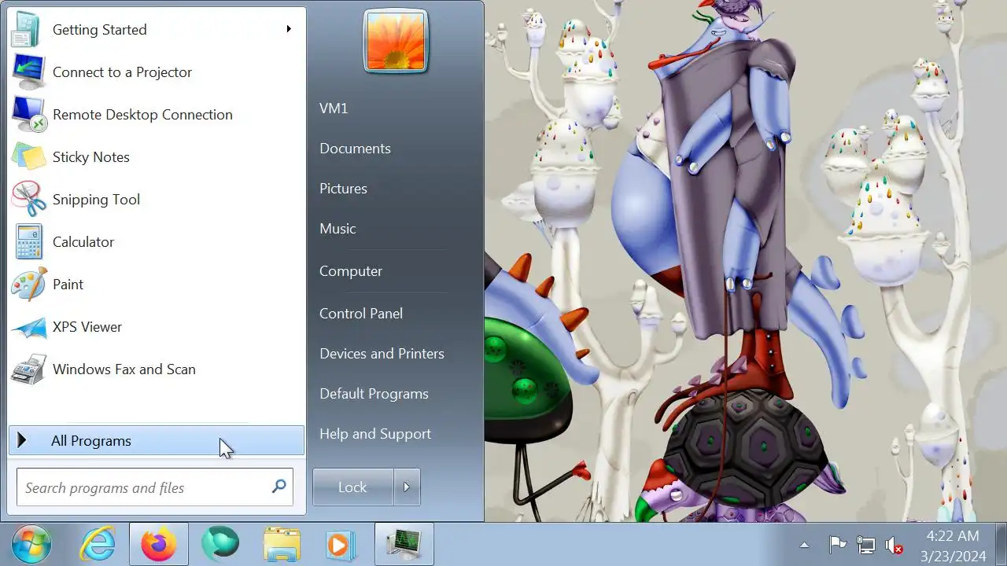Click the user account flower picture
The image size is (1007, 566).
pos(396,42)
